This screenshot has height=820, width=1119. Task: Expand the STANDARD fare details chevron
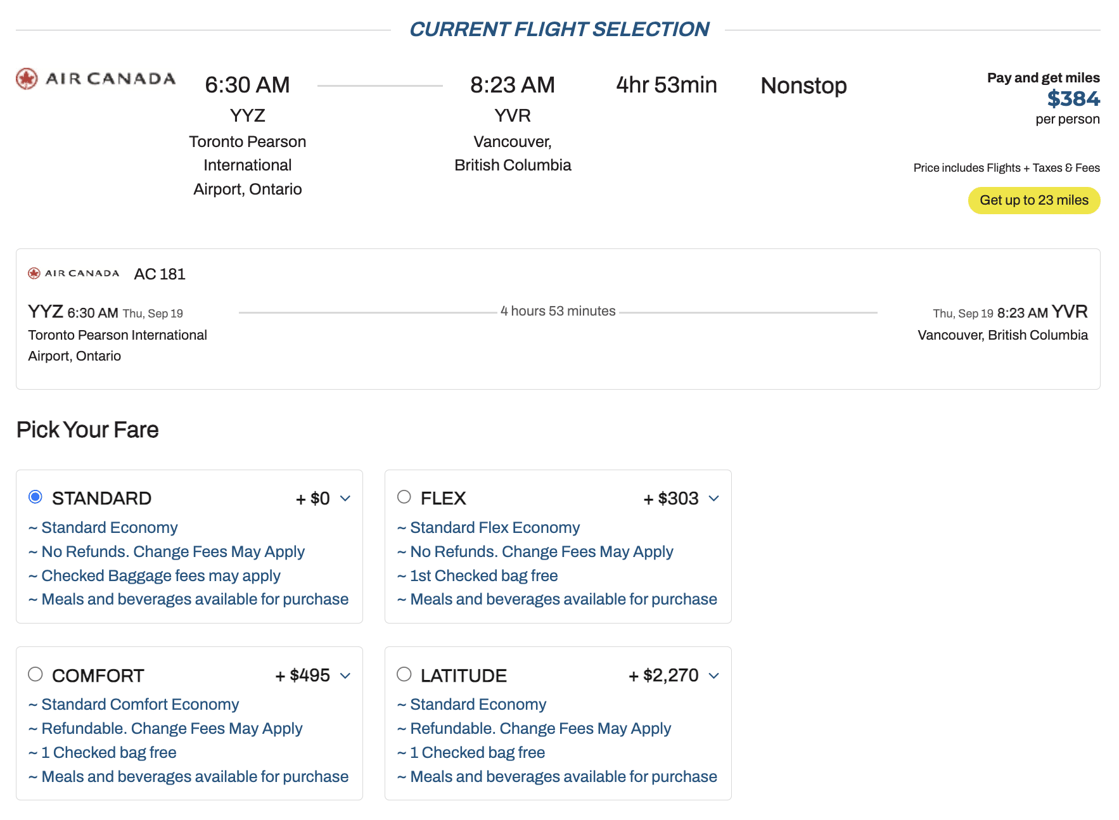click(x=345, y=499)
